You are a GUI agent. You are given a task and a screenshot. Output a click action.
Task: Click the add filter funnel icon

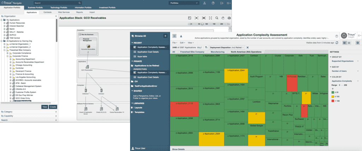point(206,48)
